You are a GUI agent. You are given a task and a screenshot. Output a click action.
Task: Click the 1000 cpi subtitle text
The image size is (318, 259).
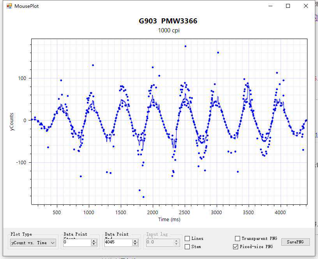(168, 30)
